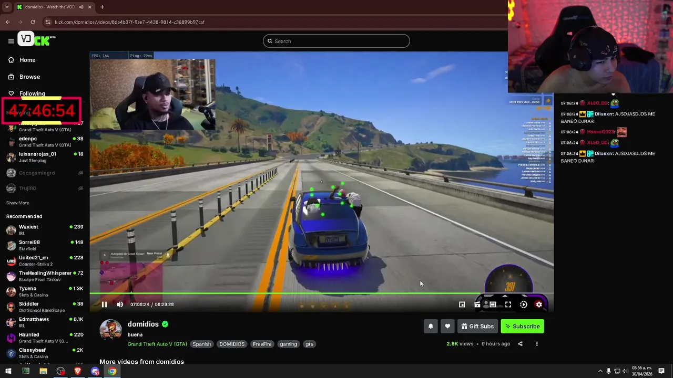Select the FreeFire tag
The height and width of the screenshot is (378, 673).
point(262,344)
